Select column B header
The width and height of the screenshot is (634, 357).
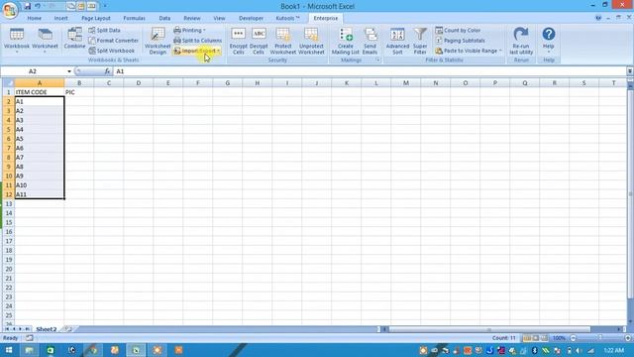click(79, 83)
